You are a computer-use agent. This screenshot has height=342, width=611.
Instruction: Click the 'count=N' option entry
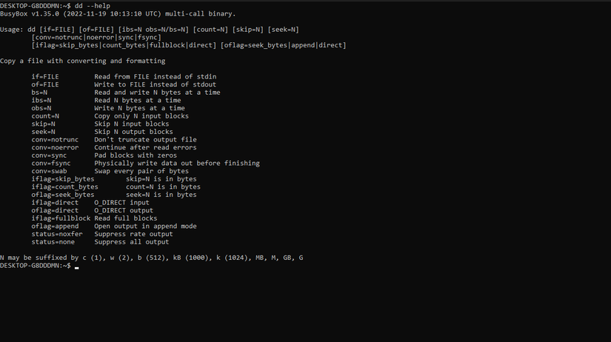coord(45,116)
